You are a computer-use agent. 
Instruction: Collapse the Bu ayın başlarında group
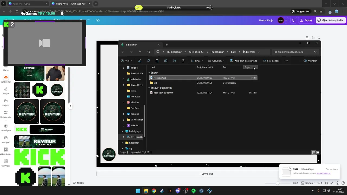coord(149,88)
